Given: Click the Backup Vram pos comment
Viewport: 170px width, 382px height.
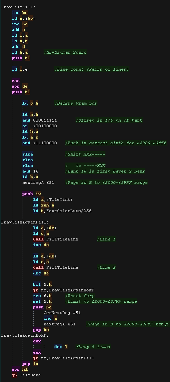Looking at the screenshot, I should point(76,103).
